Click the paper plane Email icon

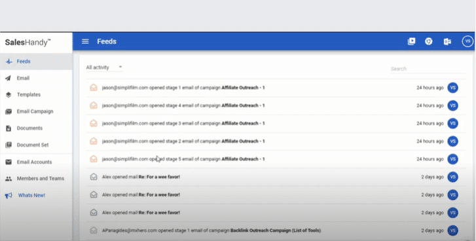click(9, 78)
